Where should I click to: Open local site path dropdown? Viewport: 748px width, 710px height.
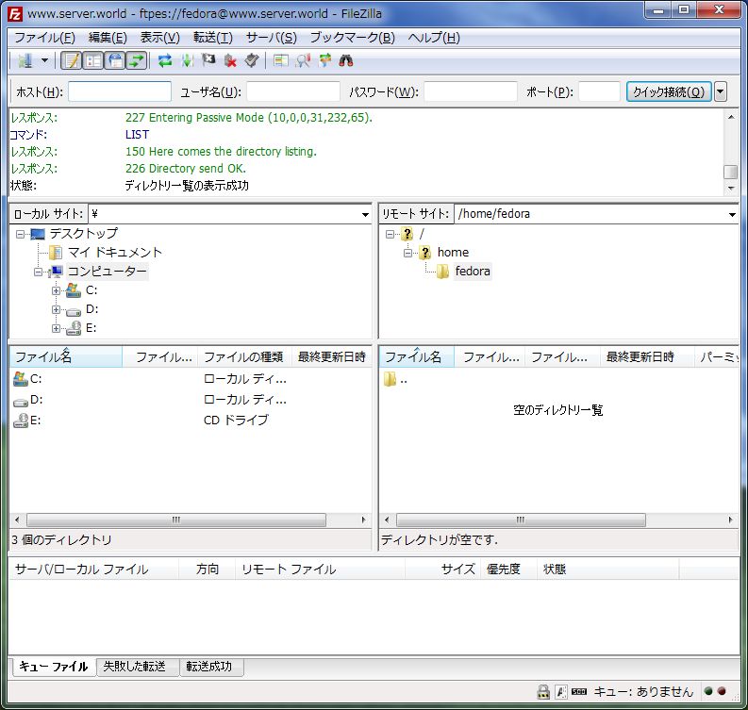(365, 214)
